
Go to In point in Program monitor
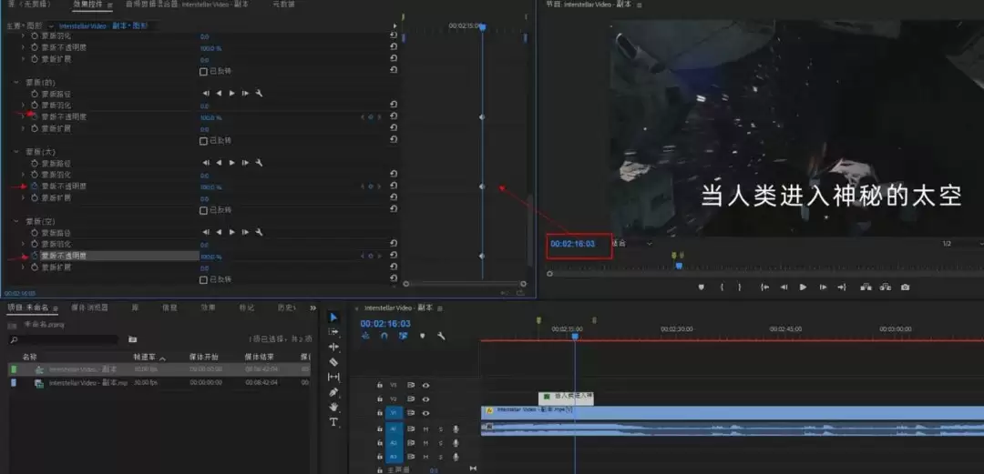point(765,287)
